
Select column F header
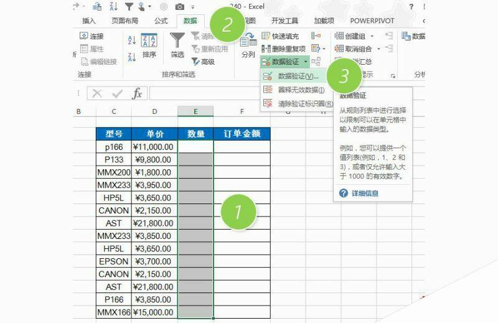242,111
